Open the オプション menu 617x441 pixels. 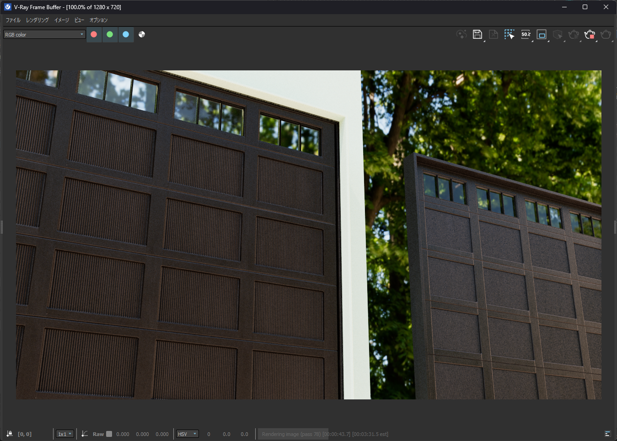tap(98, 20)
